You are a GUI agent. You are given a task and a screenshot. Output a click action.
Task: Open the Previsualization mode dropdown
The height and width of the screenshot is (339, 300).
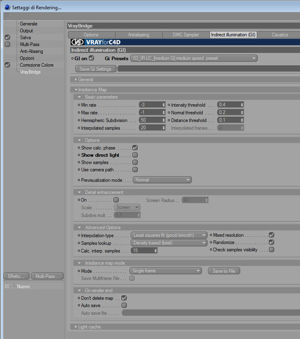pyautogui.click(x=162, y=180)
